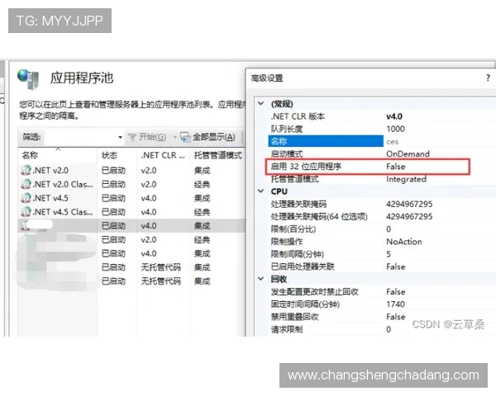The image size is (496, 396).
Task: Select the highlighted 名称 property
Action: click(326, 141)
